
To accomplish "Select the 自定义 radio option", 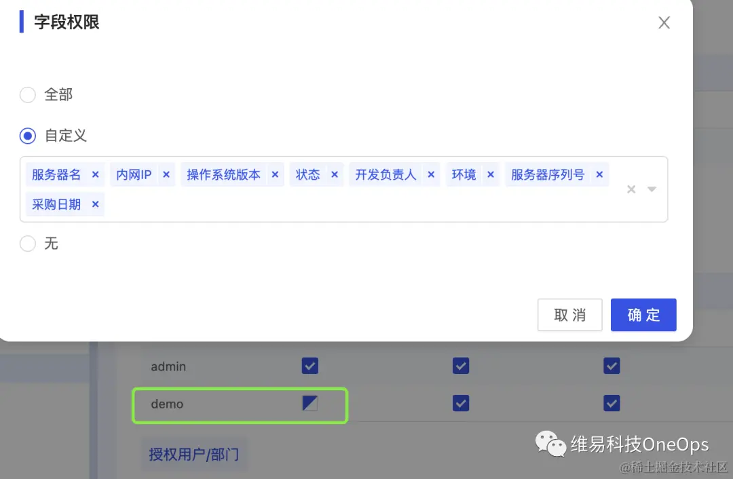I will pyautogui.click(x=27, y=136).
